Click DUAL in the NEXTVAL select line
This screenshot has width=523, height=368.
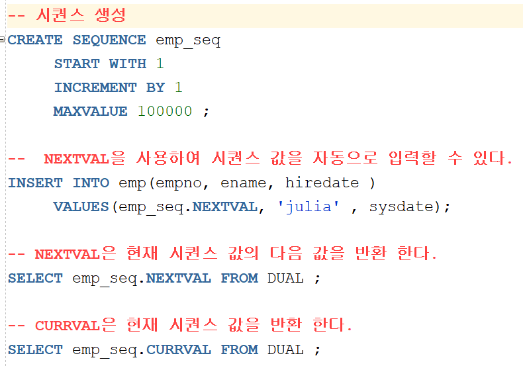click(x=285, y=279)
